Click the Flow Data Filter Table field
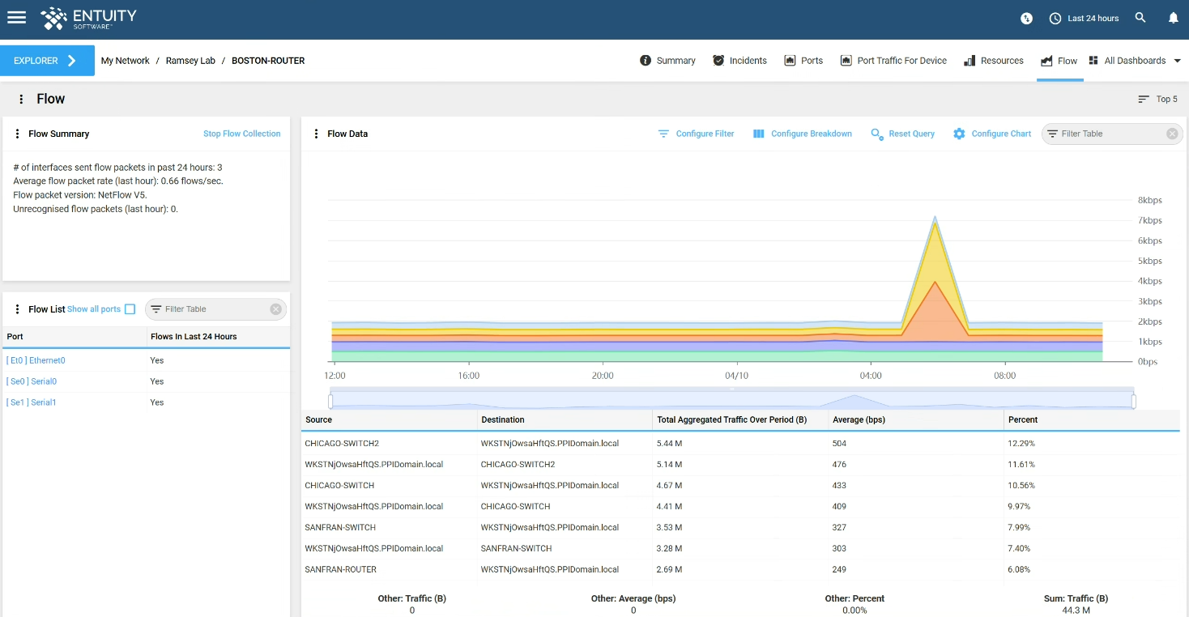The image size is (1189, 617). click(x=1112, y=134)
